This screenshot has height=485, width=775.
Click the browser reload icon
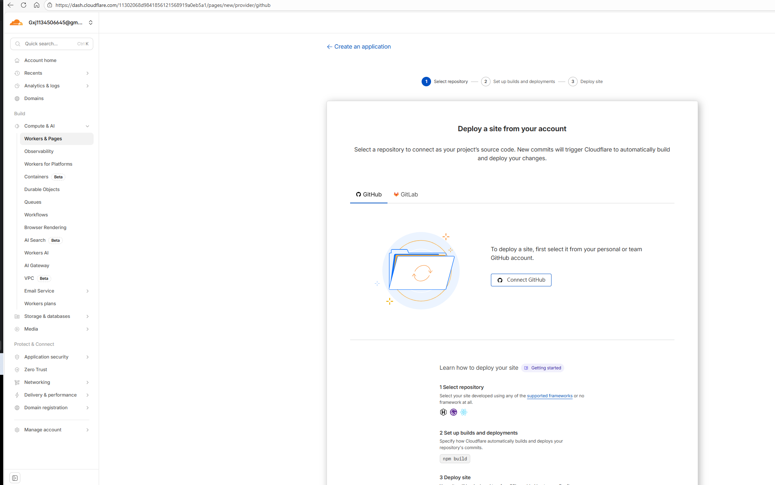[24, 5]
